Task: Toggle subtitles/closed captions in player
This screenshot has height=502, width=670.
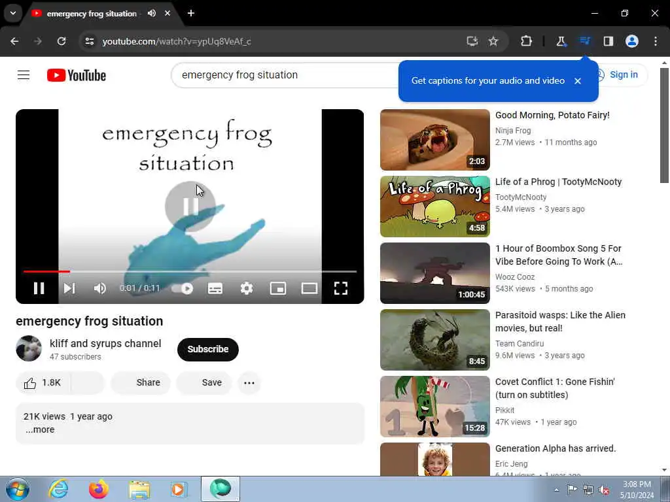Action: 215,288
